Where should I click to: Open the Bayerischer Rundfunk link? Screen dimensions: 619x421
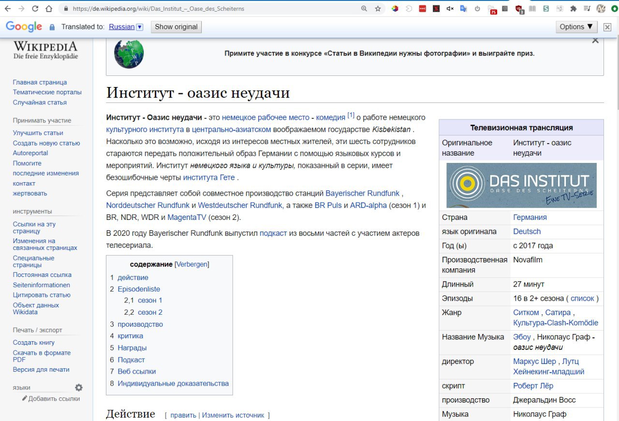[x=363, y=193]
